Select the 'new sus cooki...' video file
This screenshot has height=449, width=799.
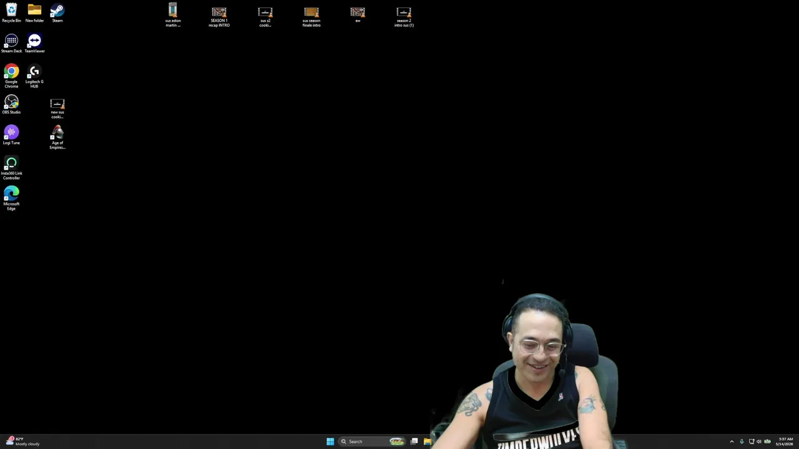pyautogui.click(x=57, y=107)
